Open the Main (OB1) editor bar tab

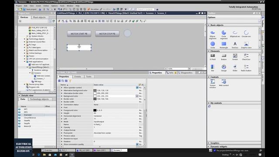101,150
